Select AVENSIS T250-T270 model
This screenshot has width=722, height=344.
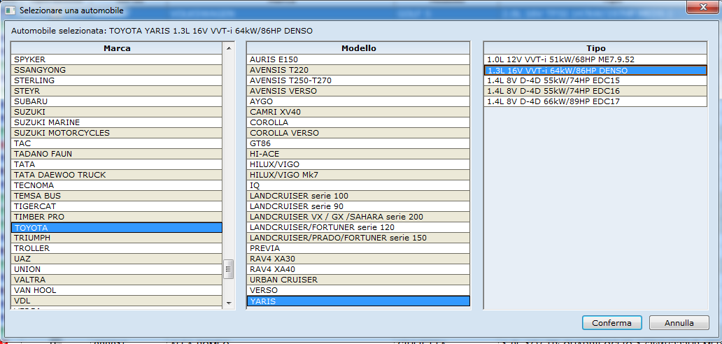[x=358, y=80]
